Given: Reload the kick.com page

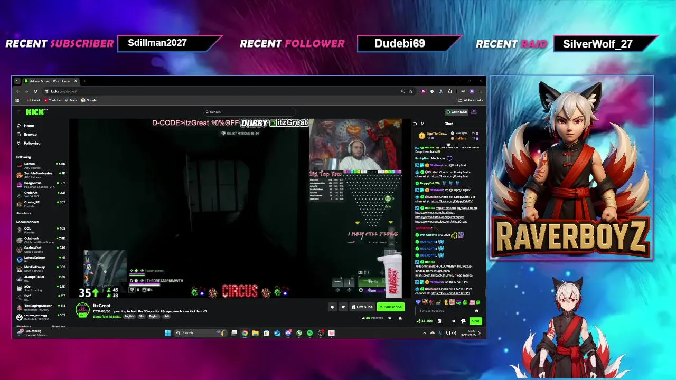Looking at the screenshot, I should (35, 91).
